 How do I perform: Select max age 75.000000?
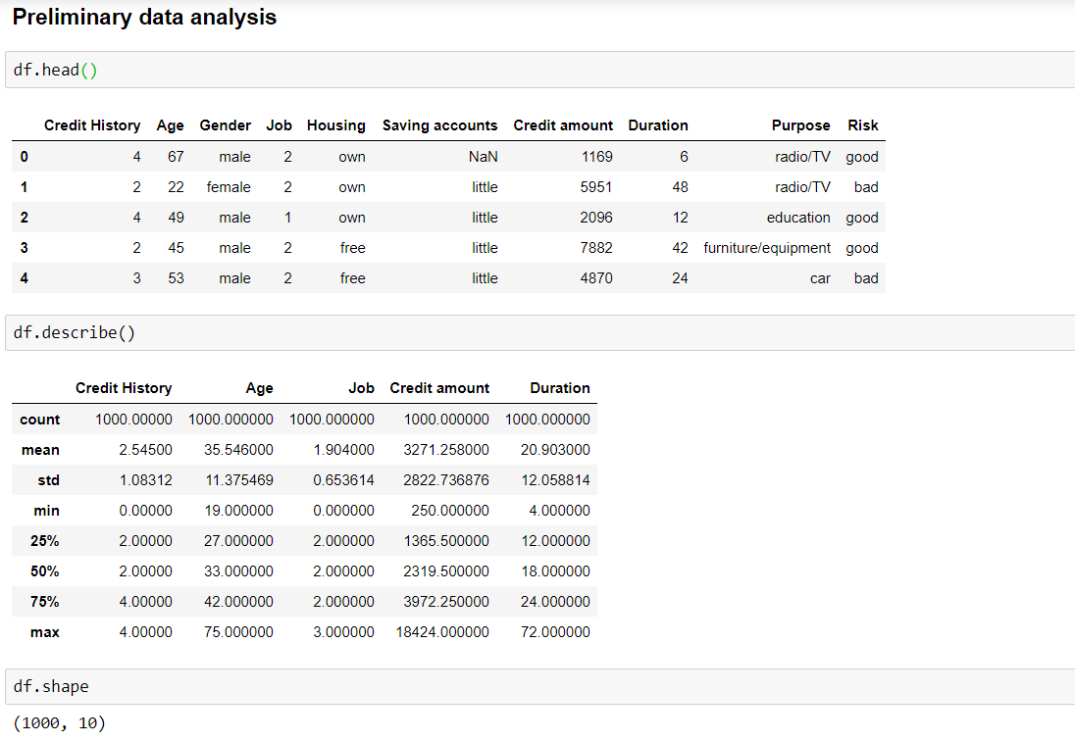[x=238, y=632]
